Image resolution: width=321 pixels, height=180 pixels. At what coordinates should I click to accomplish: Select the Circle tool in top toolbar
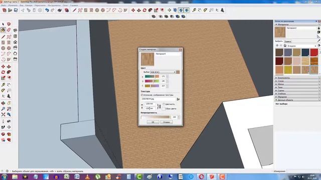[x=97, y=10]
